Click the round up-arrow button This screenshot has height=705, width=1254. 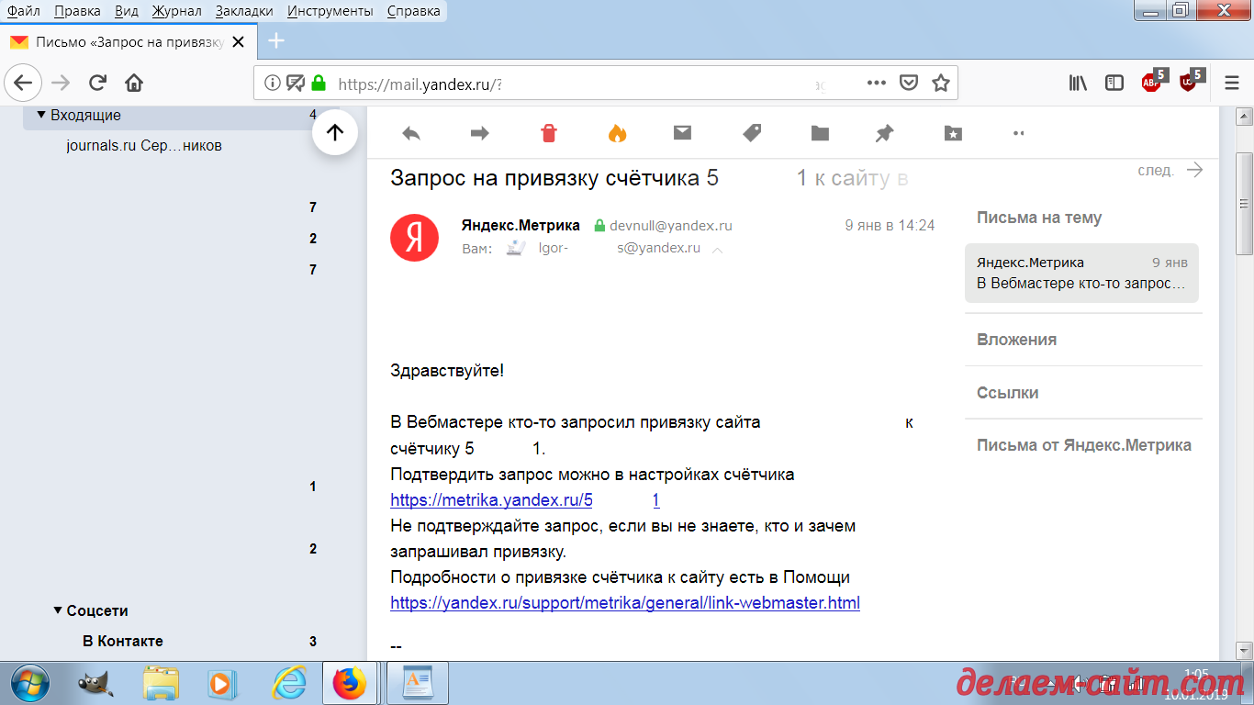(x=335, y=132)
